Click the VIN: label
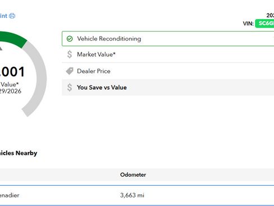The height and width of the screenshot is (206, 274). 248,24
